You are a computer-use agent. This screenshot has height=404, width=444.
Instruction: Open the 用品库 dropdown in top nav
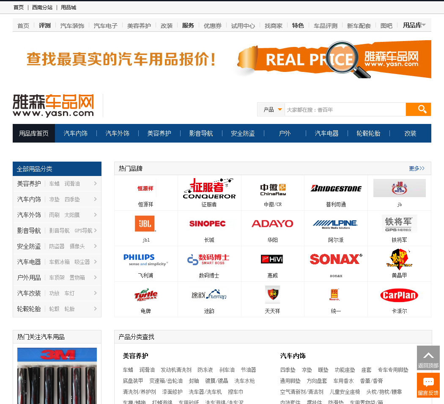pyautogui.click(x=414, y=25)
